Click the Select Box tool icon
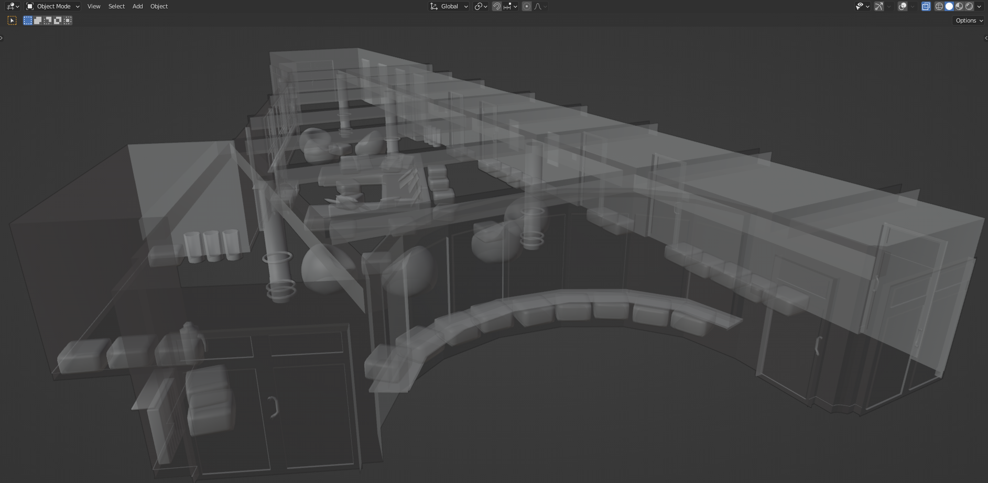The height and width of the screenshot is (483, 988). click(12, 20)
